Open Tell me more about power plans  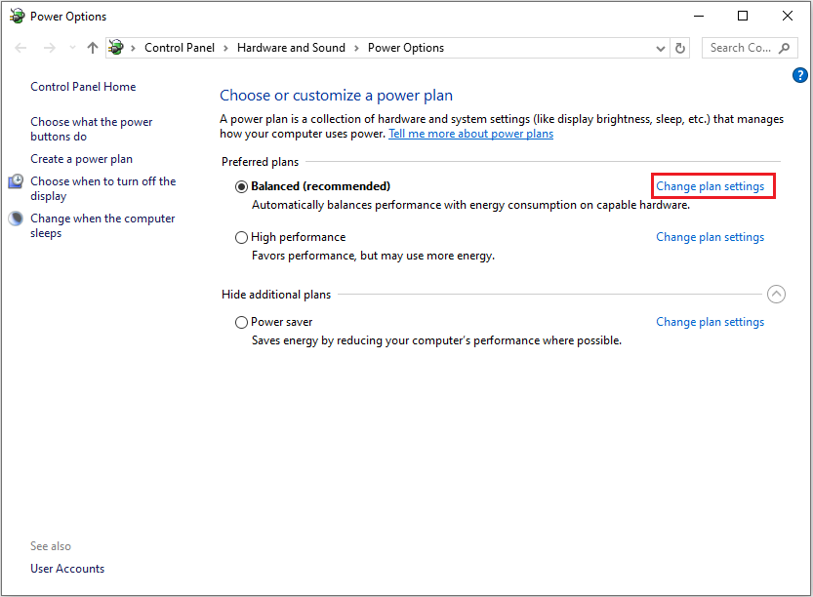(x=470, y=134)
